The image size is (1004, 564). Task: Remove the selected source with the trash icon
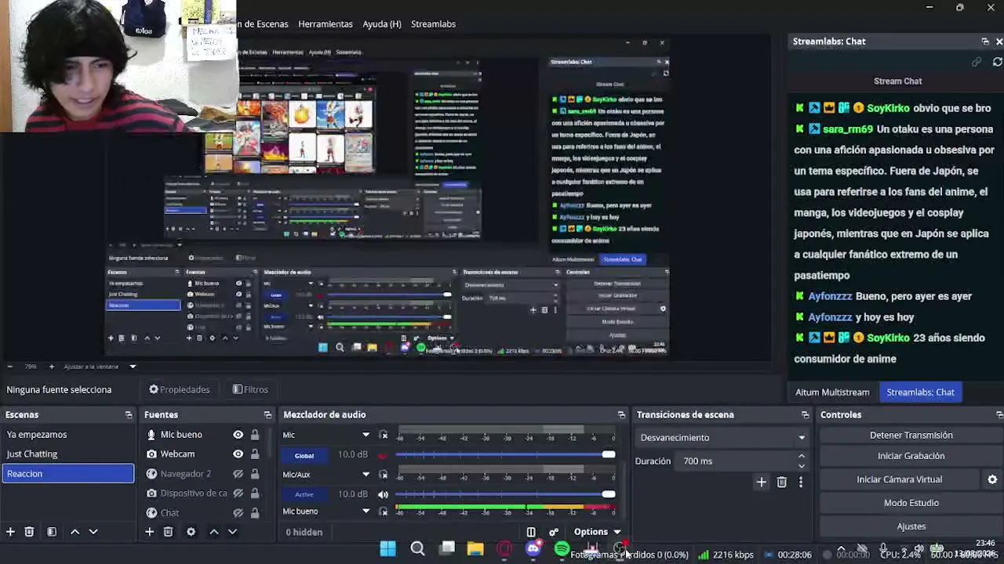[168, 532]
